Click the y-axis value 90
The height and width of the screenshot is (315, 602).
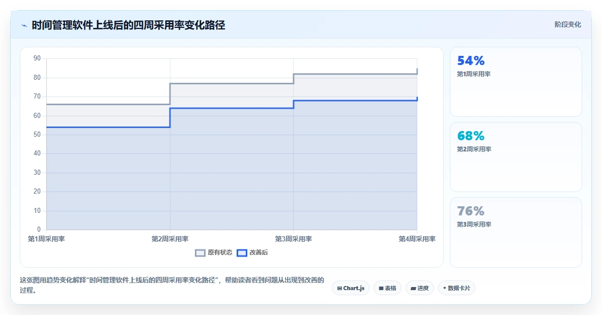(37, 58)
